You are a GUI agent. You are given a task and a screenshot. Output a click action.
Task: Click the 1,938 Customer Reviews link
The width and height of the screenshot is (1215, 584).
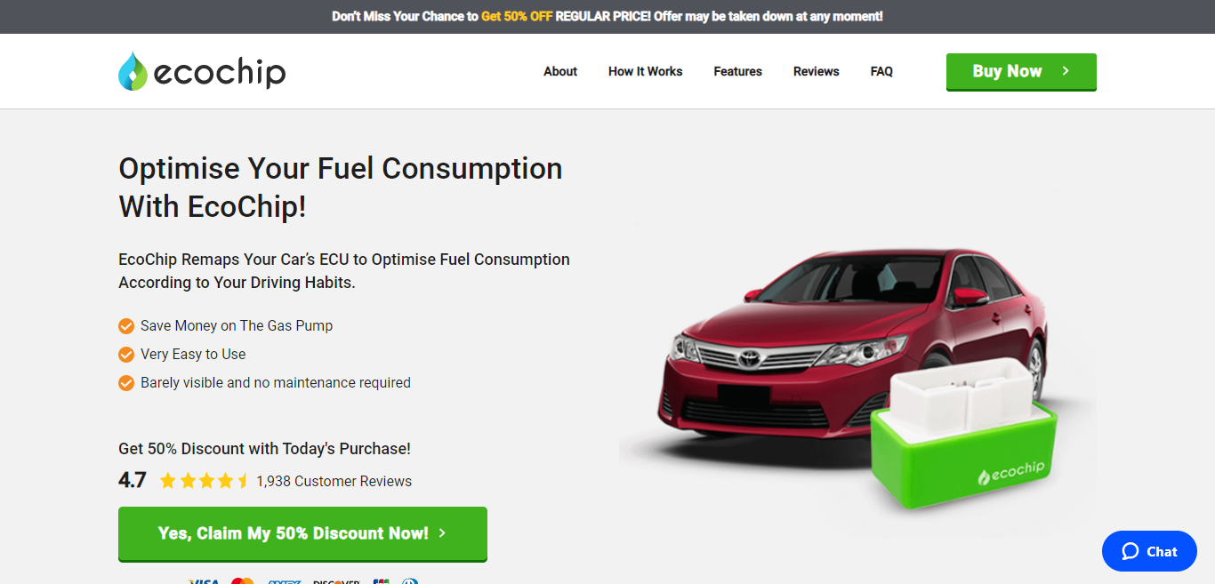[334, 481]
